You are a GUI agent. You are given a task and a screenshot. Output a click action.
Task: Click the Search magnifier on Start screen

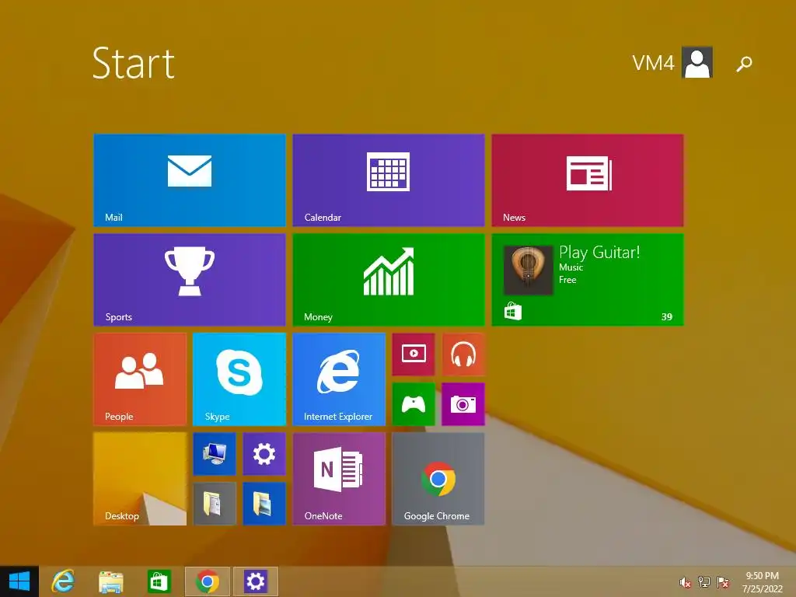coord(744,64)
